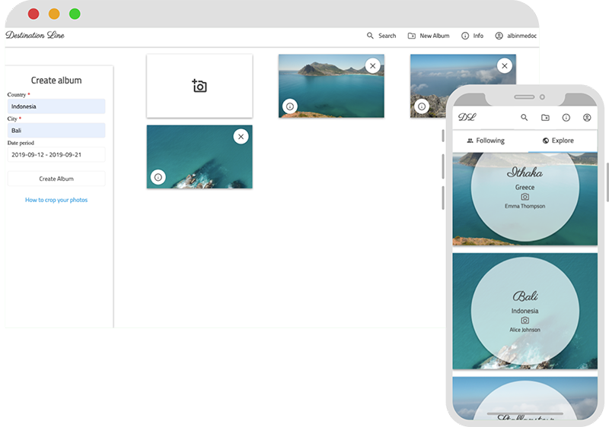Switch to the Following tab
The width and height of the screenshot is (609, 427).
click(x=486, y=141)
